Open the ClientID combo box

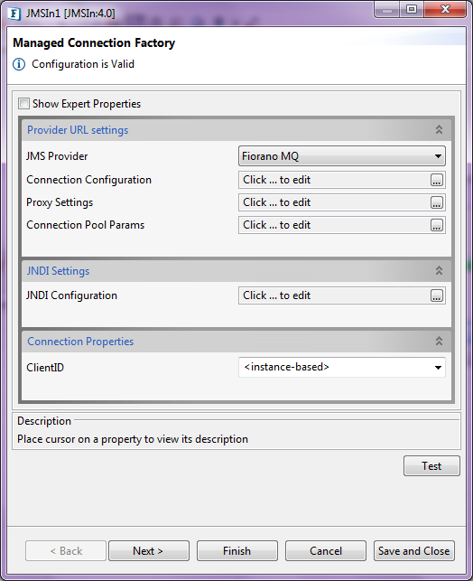(x=341, y=367)
